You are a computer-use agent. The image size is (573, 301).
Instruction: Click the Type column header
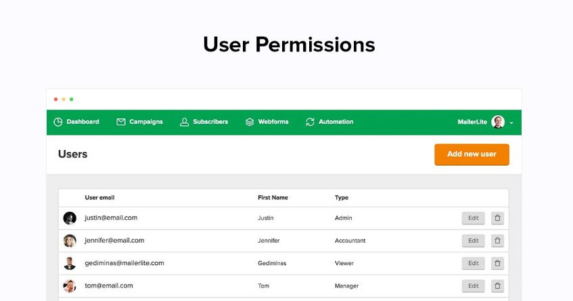(342, 198)
